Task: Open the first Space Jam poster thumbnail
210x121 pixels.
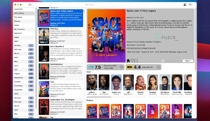Action: tap(92, 111)
